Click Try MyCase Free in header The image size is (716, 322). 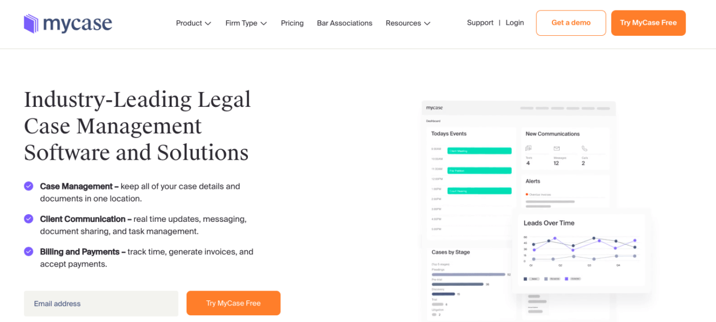pos(648,23)
